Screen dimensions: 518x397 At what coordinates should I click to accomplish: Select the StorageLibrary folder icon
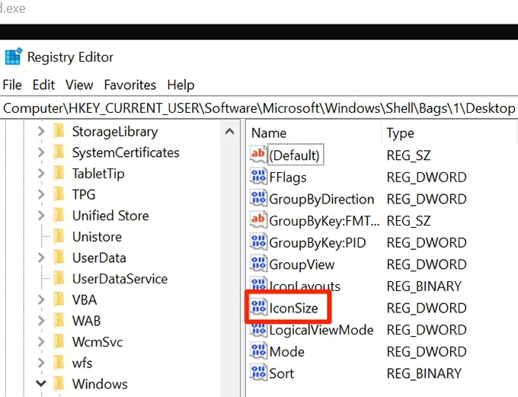coord(59,131)
